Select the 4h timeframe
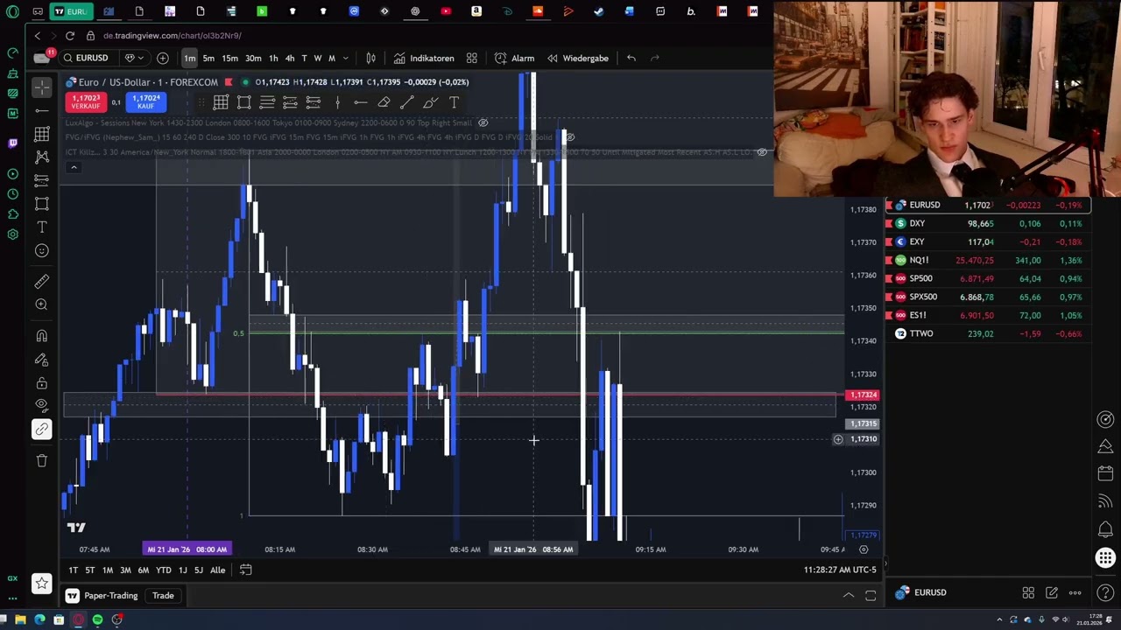This screenshot has height=630, width=1121. (290, 58)
